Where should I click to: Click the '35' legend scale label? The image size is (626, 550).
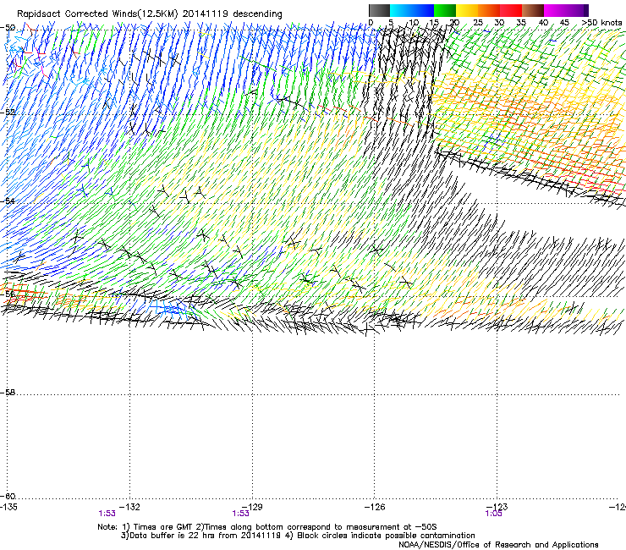point(521,23)
